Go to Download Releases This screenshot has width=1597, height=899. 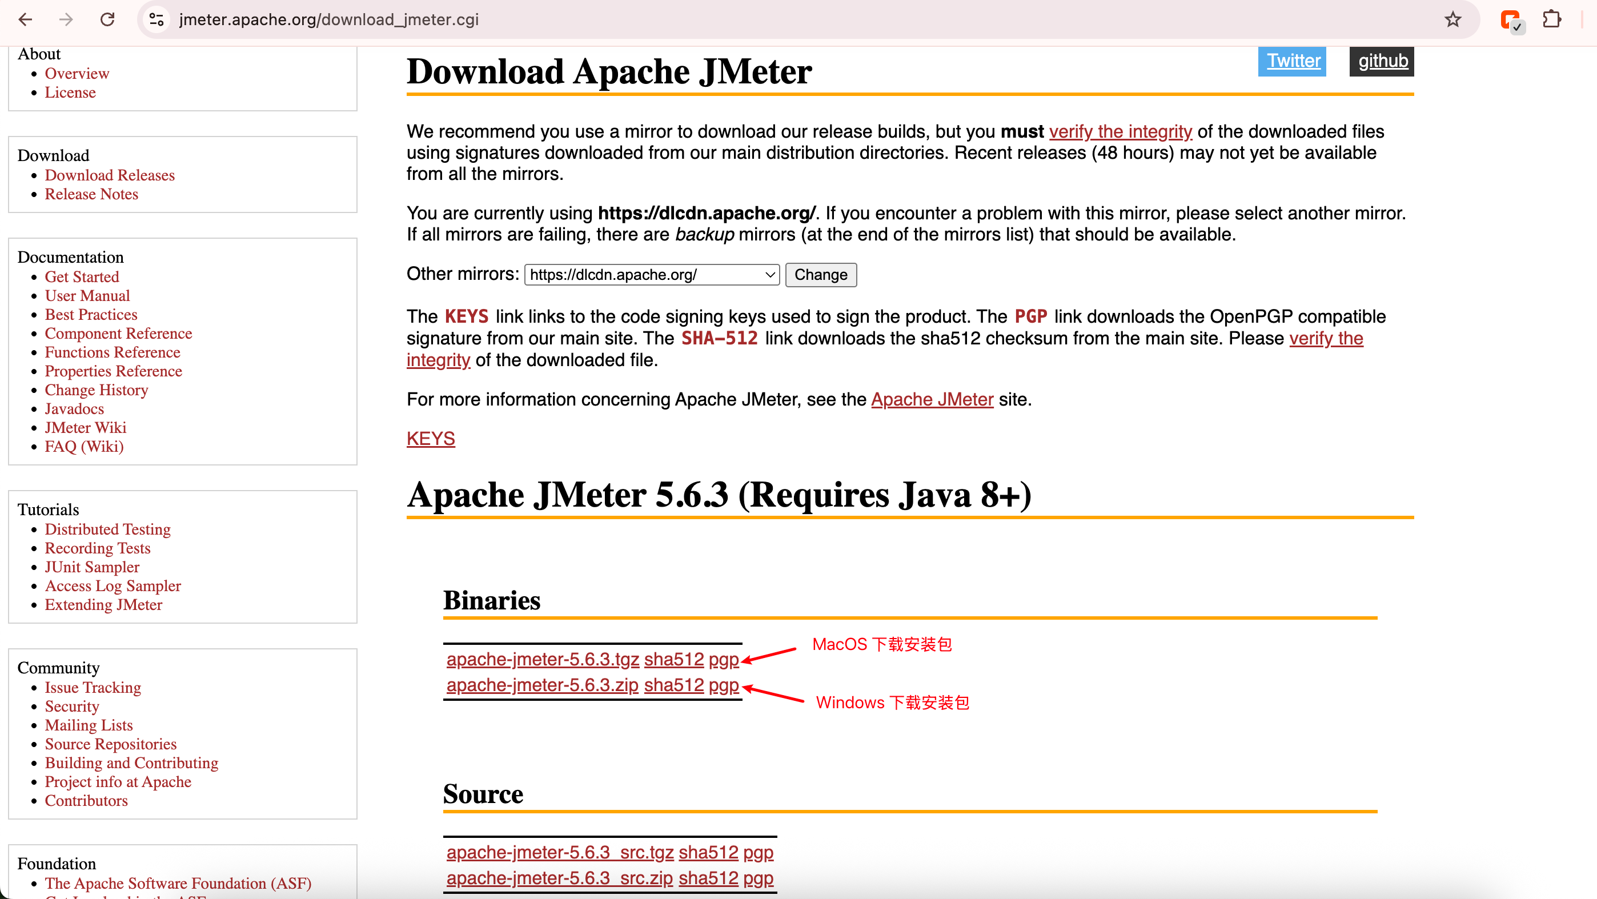coord(110,175)
